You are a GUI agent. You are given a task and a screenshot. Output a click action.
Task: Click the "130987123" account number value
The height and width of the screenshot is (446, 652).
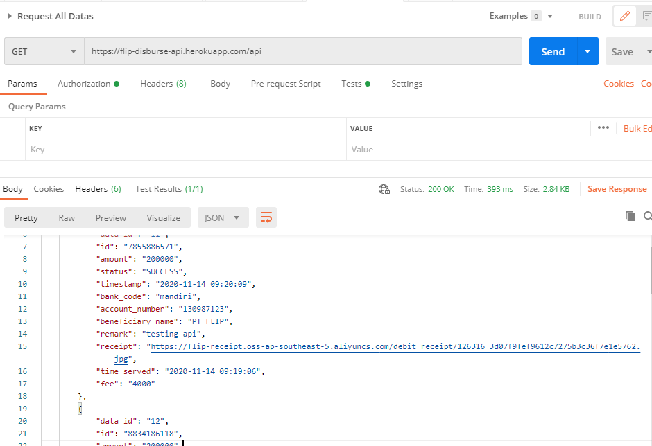pyautogui.click(x=204, y=309)
